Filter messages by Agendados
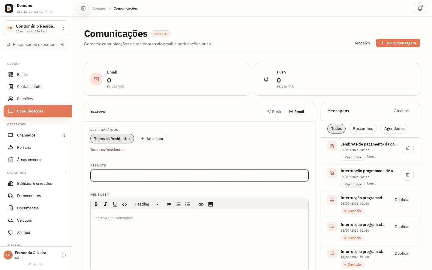 (394, 129)
